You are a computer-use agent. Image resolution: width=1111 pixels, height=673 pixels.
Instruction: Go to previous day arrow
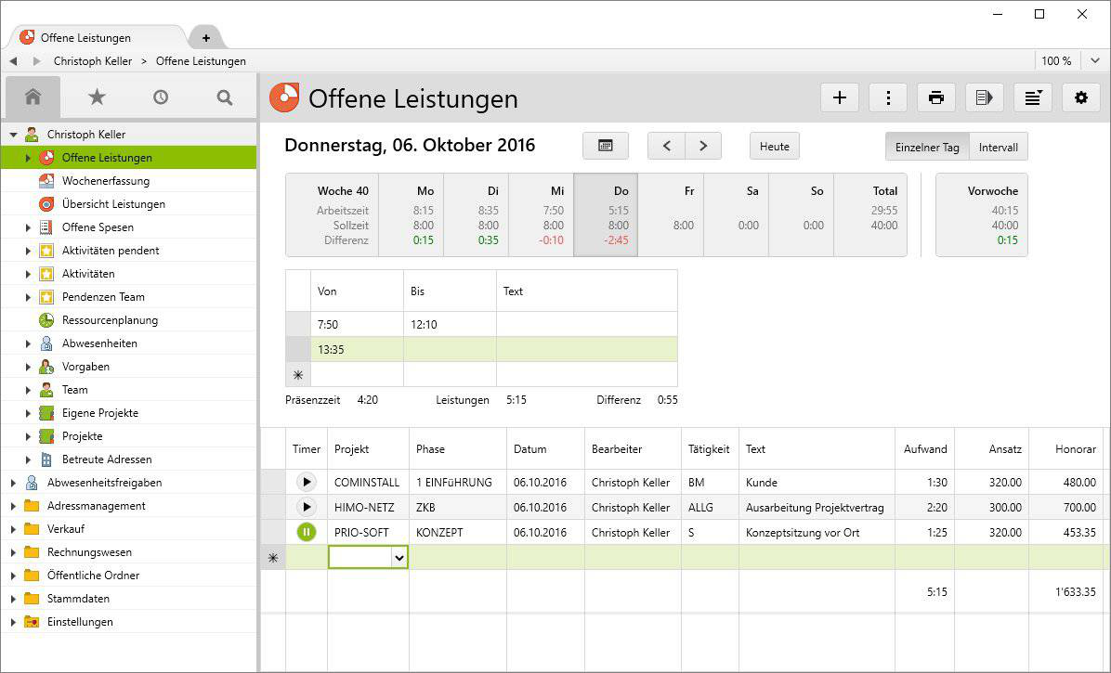click(666, 146)
